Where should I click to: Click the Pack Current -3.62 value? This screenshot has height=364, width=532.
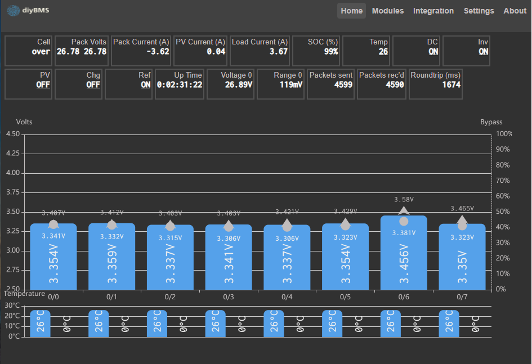point(158,52)
